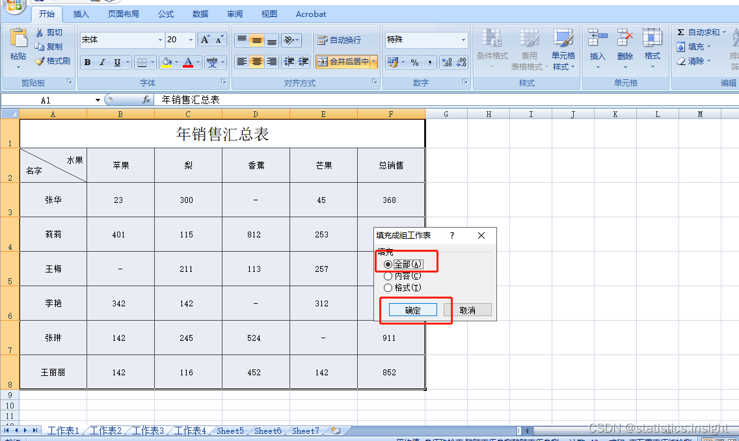Image resolution: width=739 pixels, height=441 pixels.
Task: Decrease font size with small A icon
Action: [220, 40]
